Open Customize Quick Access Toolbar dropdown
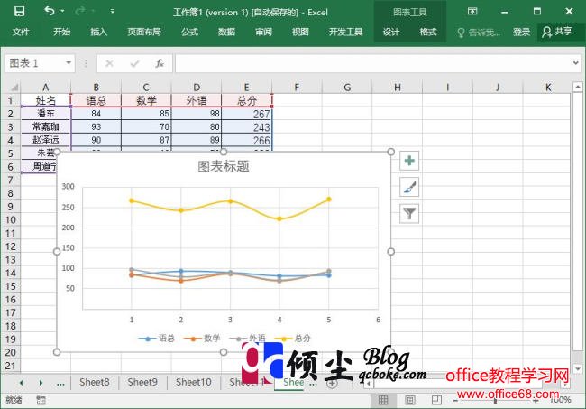The height and width of the screenshot is (409, 586). [113, 11]
